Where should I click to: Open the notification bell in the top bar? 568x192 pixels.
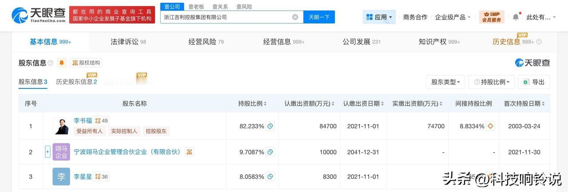point(515,17)
